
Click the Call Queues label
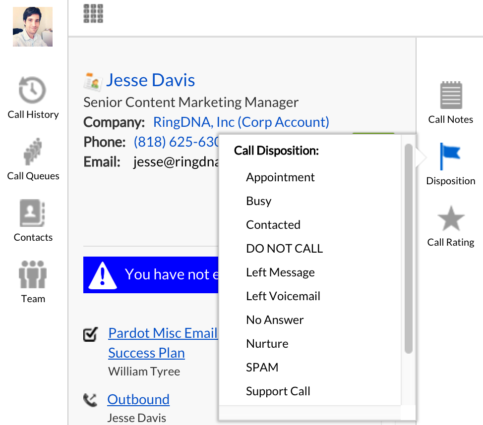pos(33,176)
